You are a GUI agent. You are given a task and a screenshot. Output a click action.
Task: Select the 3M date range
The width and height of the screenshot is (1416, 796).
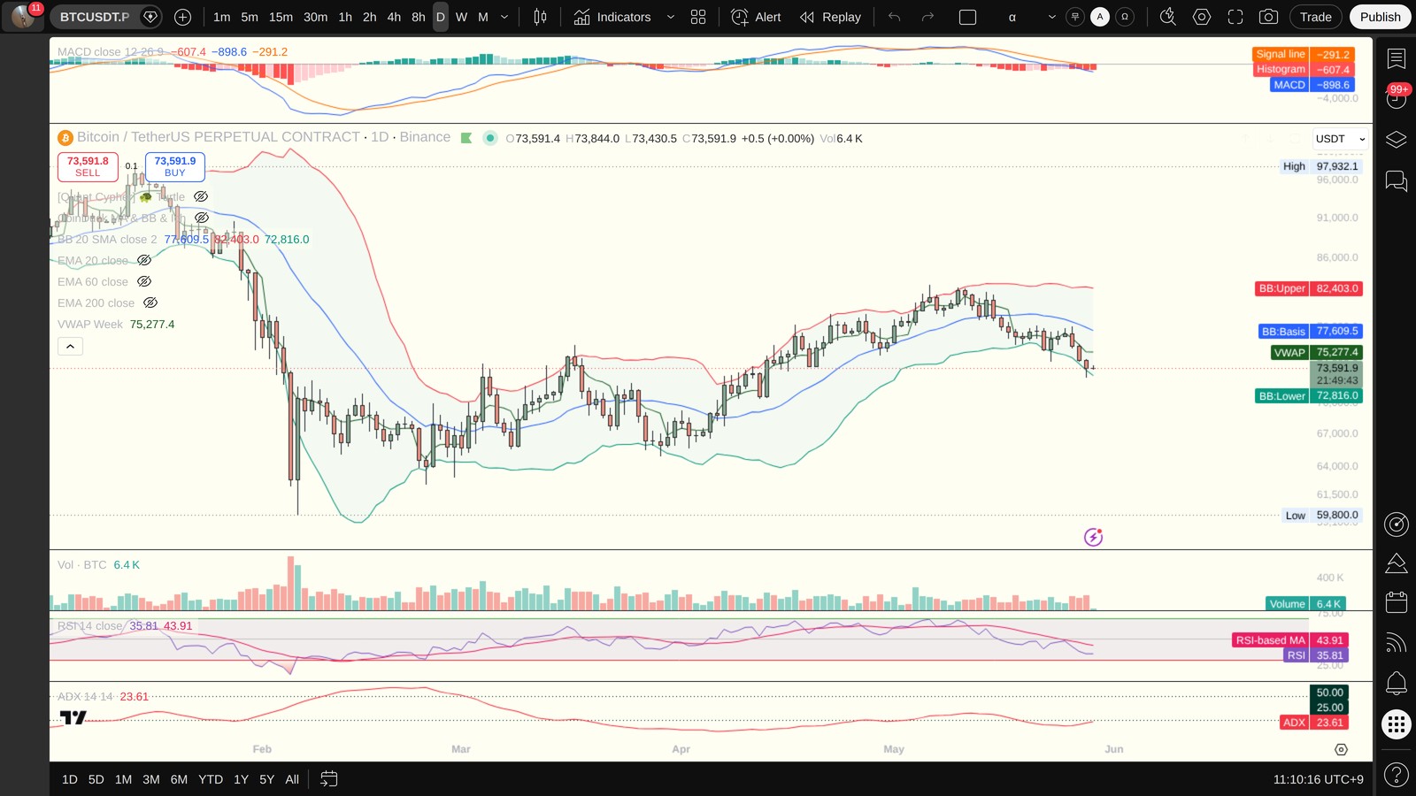pos(151,779)
